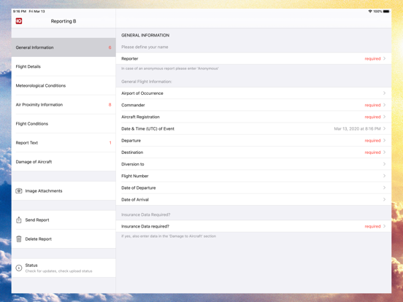Expand the Flight Number chevron
This screenshot has width=403, height=302.
[385, 176]
